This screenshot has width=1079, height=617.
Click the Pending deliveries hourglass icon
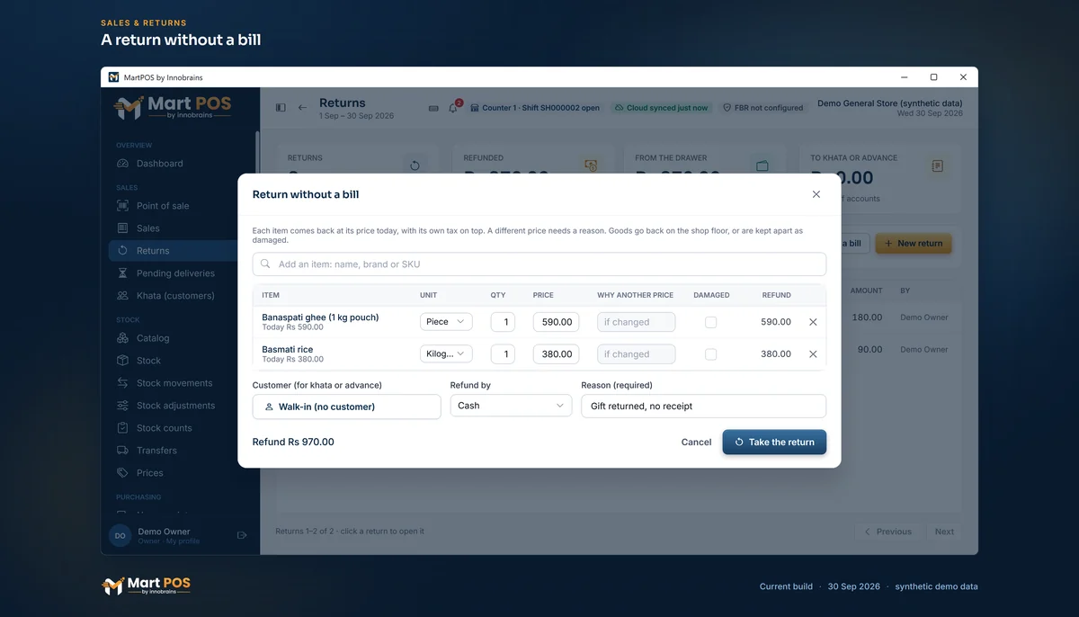[x=122, y=273]
